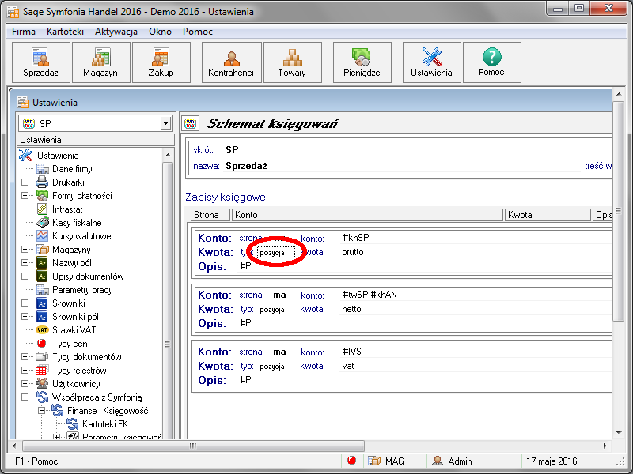Click the kwota value vat
The height and width of the screenshot is (474, 633).
click(348, 366)
